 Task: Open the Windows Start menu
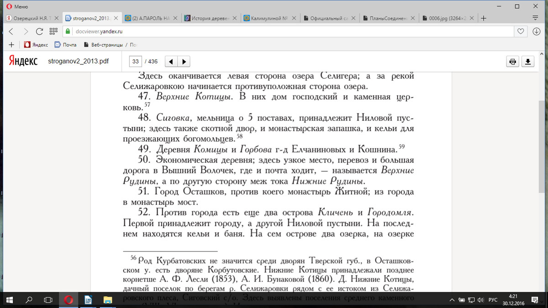tap(11, 300)
